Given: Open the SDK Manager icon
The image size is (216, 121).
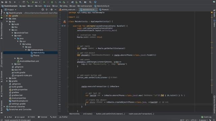Looking at the screenshot, I should [x=80, y=2].
